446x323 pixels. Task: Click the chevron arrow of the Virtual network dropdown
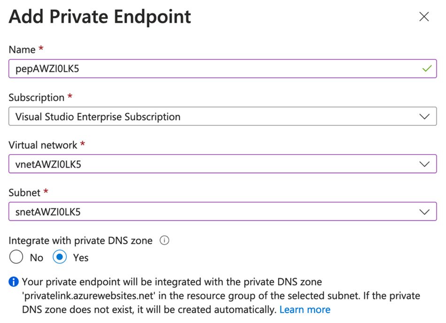pos(424,164)
